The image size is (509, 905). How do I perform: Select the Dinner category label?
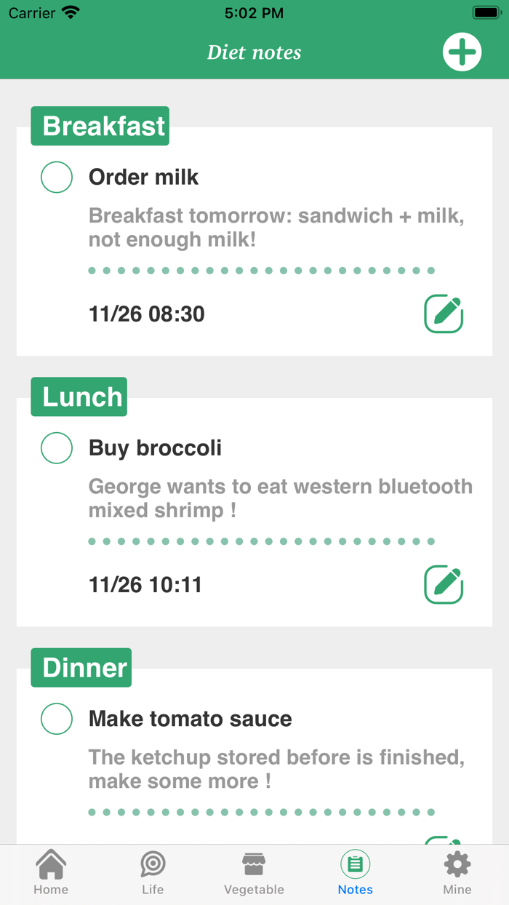pos(81,668)
